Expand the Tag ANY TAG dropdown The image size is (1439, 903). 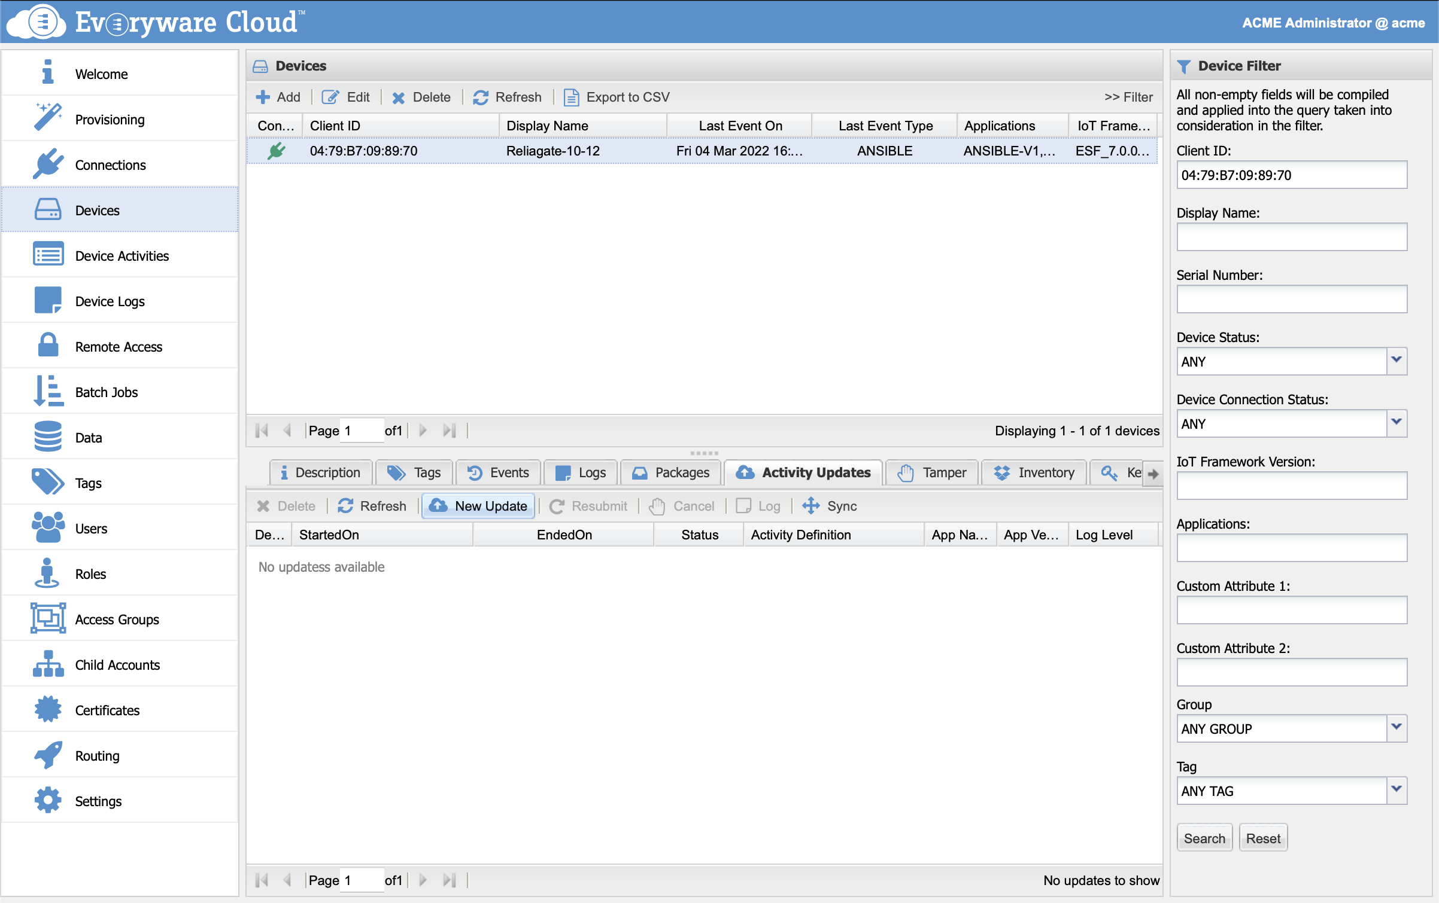click(1397, 791)
